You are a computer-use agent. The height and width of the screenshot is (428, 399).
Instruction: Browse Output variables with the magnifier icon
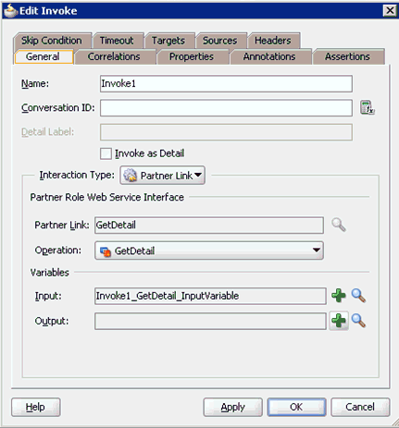[x=358, y=321]
